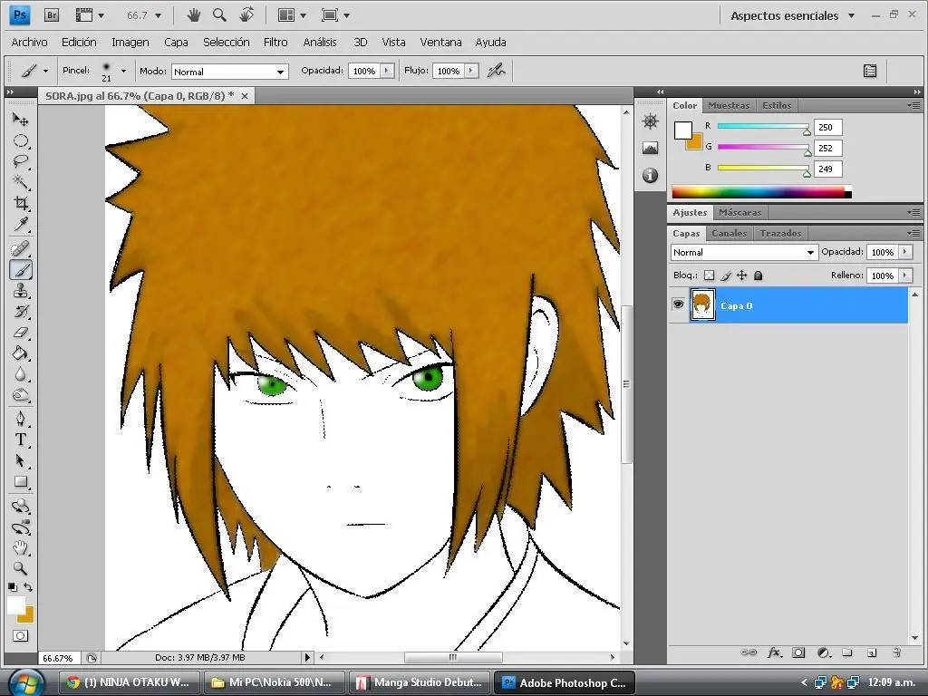Click the Rotate View tool icon
928x696 pixels.
tap(246, 14)
